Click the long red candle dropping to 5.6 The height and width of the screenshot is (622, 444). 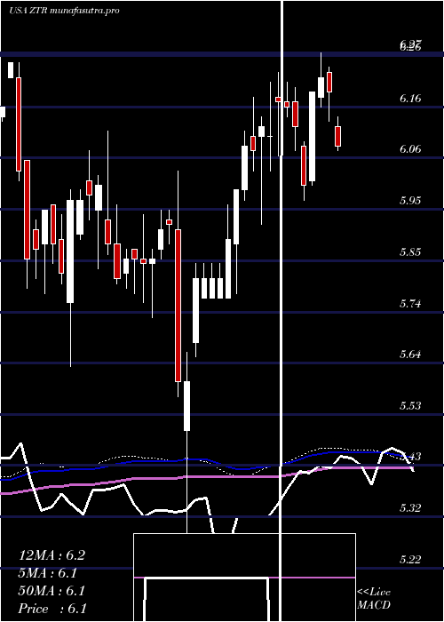[x=178, y=306]
